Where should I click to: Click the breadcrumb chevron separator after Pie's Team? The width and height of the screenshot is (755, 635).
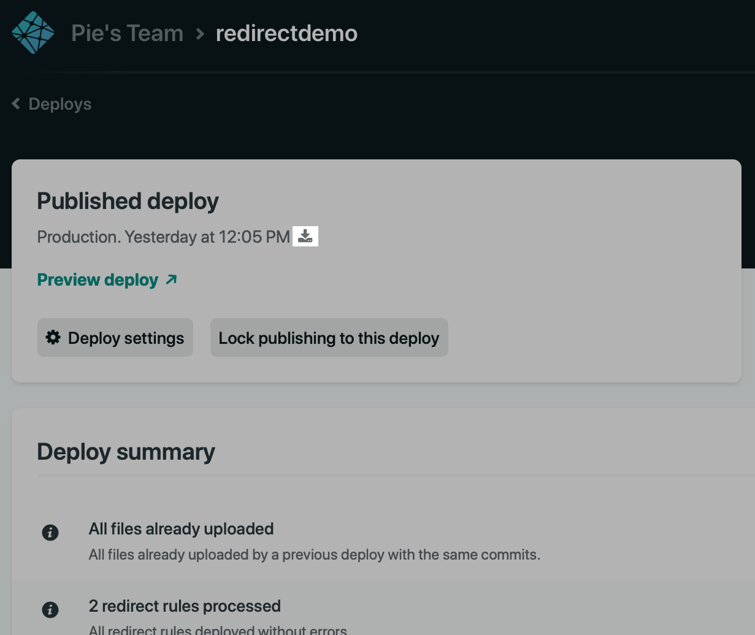tap(200, 34)
